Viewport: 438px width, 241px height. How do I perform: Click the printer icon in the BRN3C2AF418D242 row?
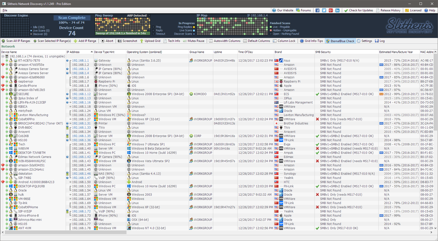point(15,124)
